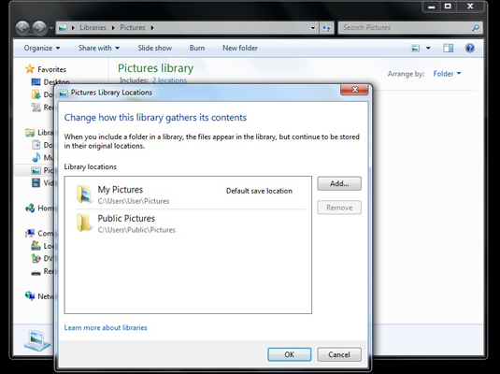Minimize the Explorer window

(x=432, y=6)
